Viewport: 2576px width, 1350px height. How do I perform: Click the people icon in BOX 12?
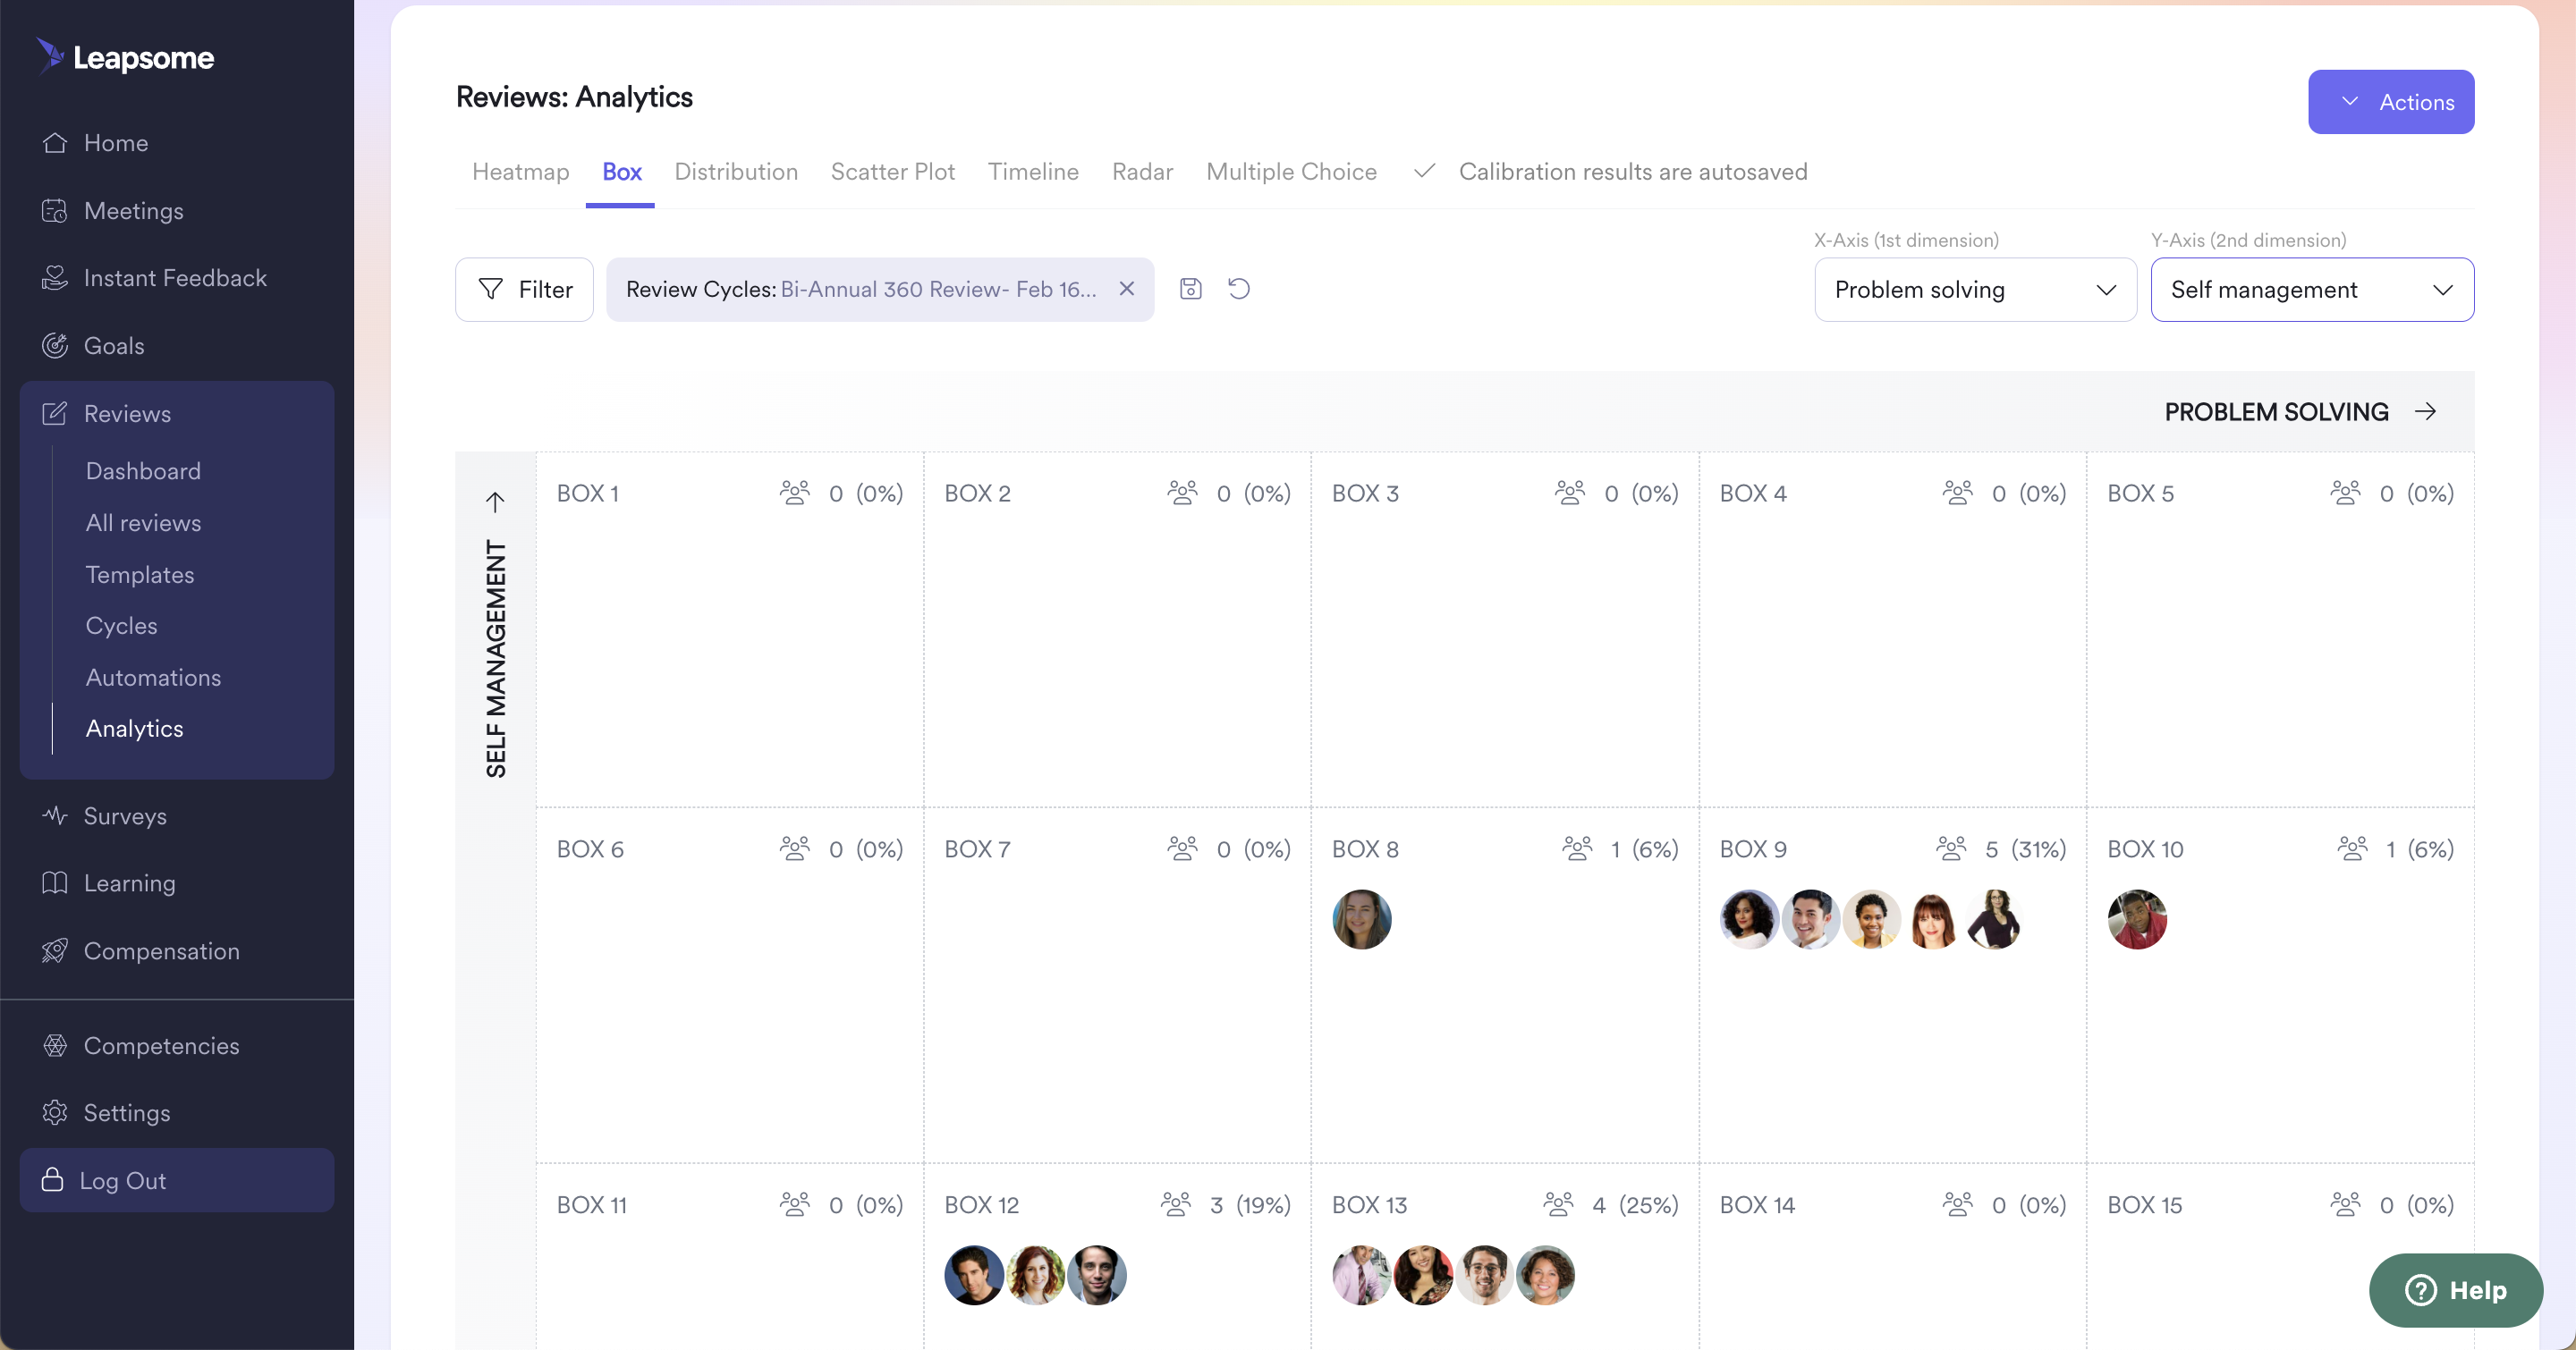(1176, 1204)
